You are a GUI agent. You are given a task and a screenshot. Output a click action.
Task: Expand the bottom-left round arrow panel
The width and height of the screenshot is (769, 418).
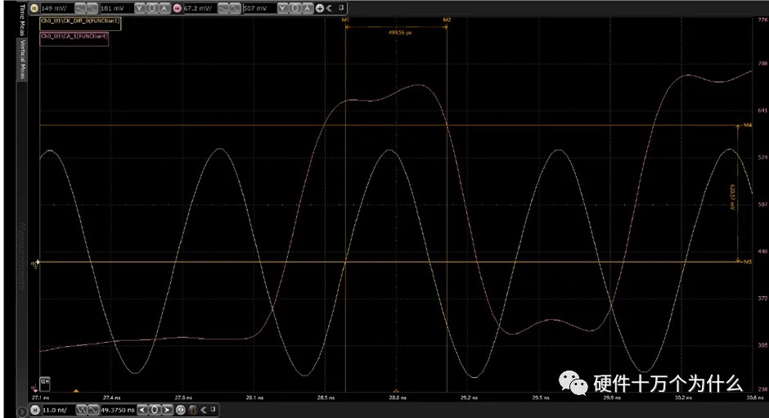[20, 408]
